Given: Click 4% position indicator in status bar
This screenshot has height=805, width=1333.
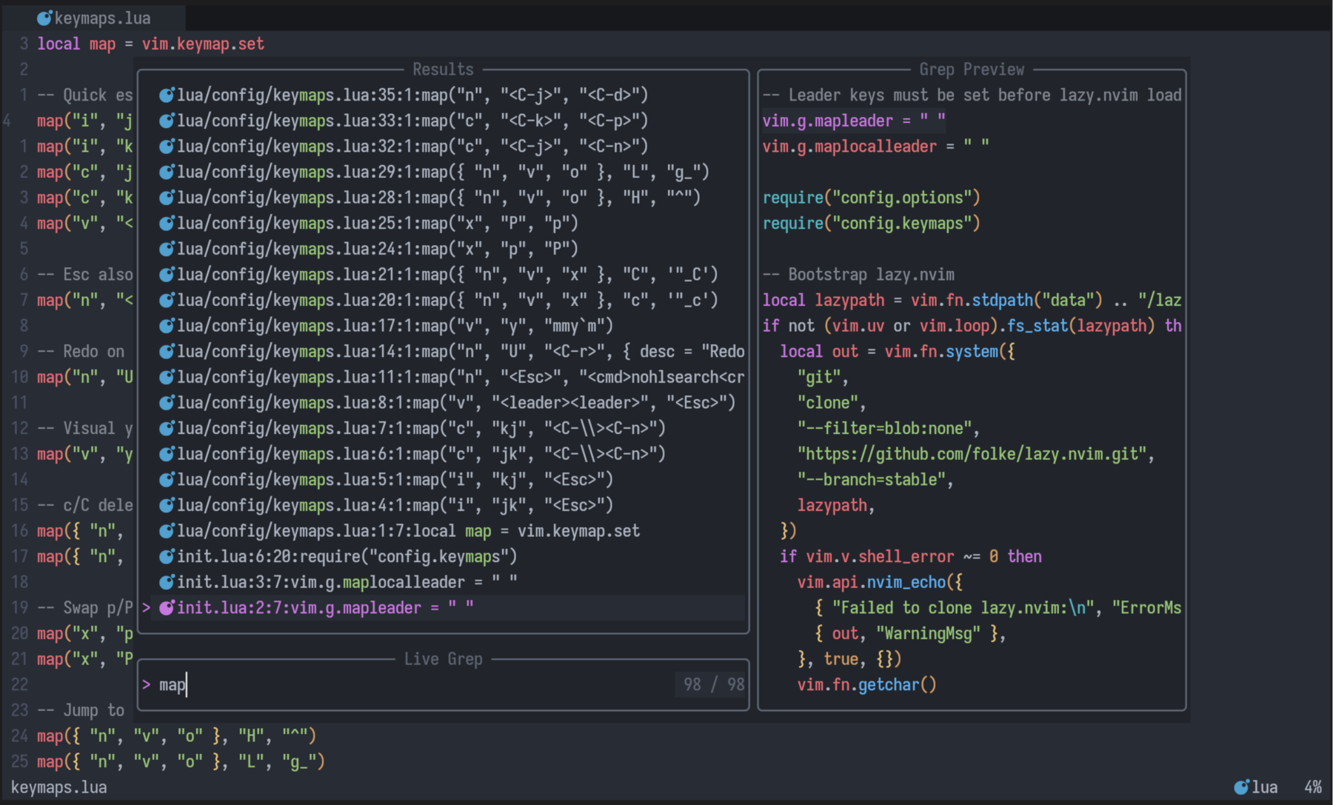Looking at the screenshot, I should [x=1313, y=786].
